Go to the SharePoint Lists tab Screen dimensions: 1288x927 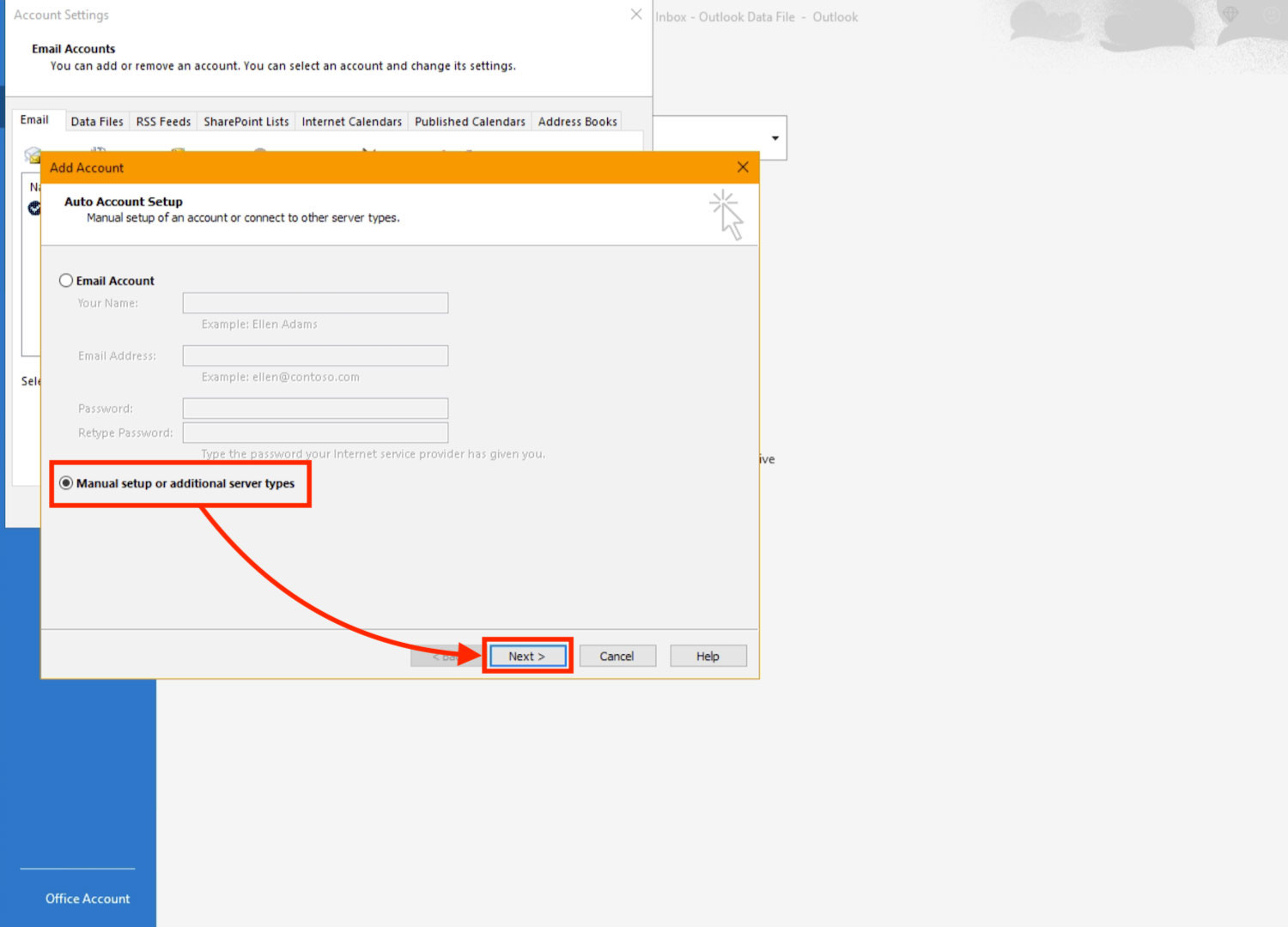246,122
